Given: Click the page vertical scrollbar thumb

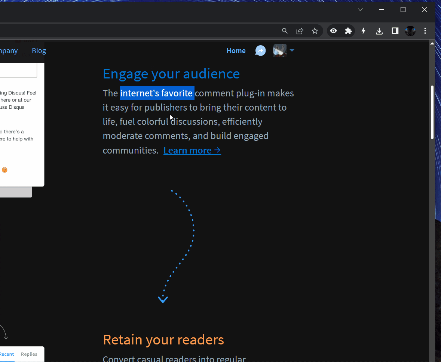Looking at the screenshot, I should pyautogui.click(x=432, y=112).
